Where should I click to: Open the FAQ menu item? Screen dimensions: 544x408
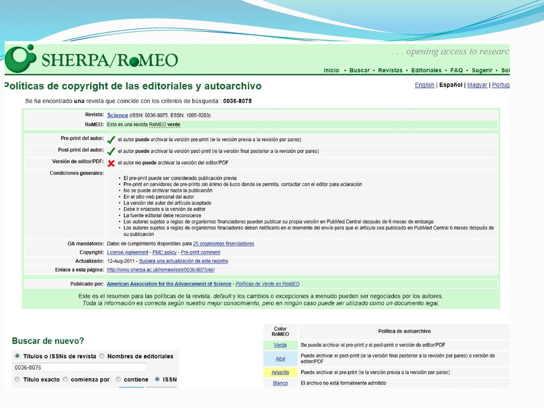point(456,71)
